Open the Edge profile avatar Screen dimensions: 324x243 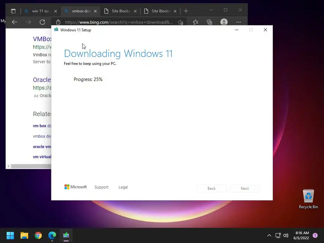tap(224, 22)
